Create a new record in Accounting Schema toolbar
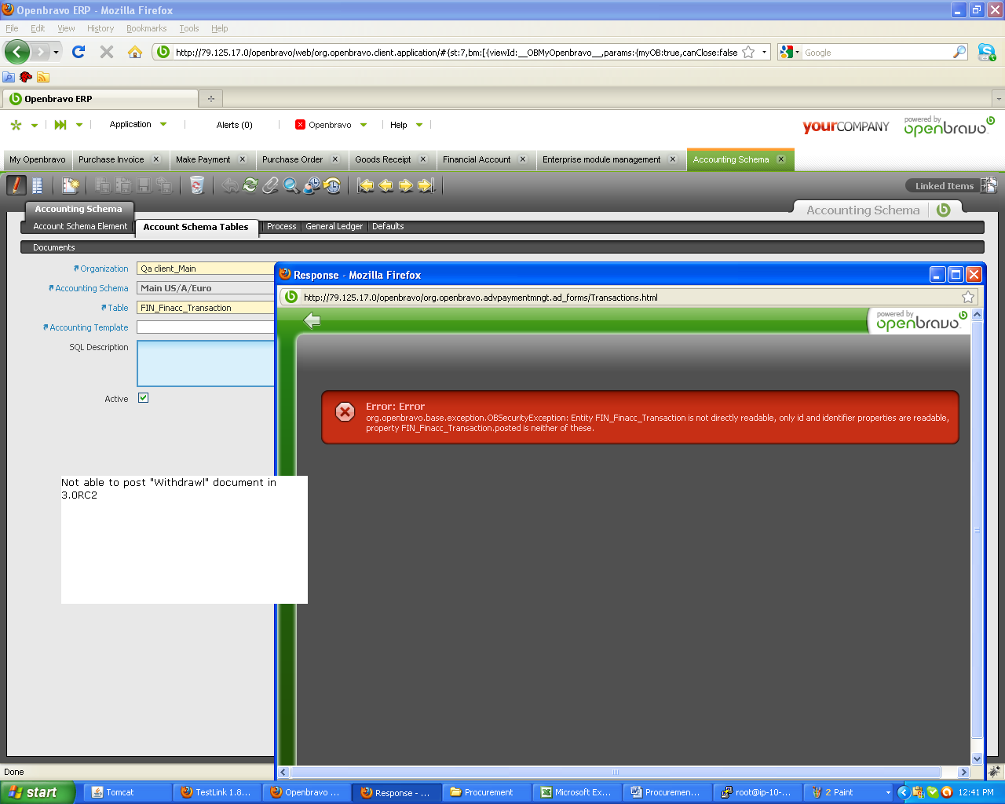 coord(71,185)
